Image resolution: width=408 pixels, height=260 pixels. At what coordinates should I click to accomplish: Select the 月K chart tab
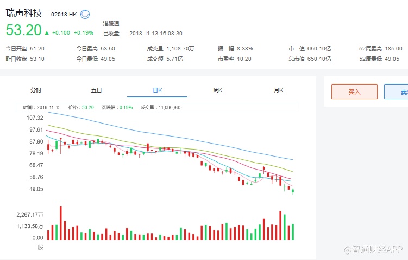pos(279,90)
